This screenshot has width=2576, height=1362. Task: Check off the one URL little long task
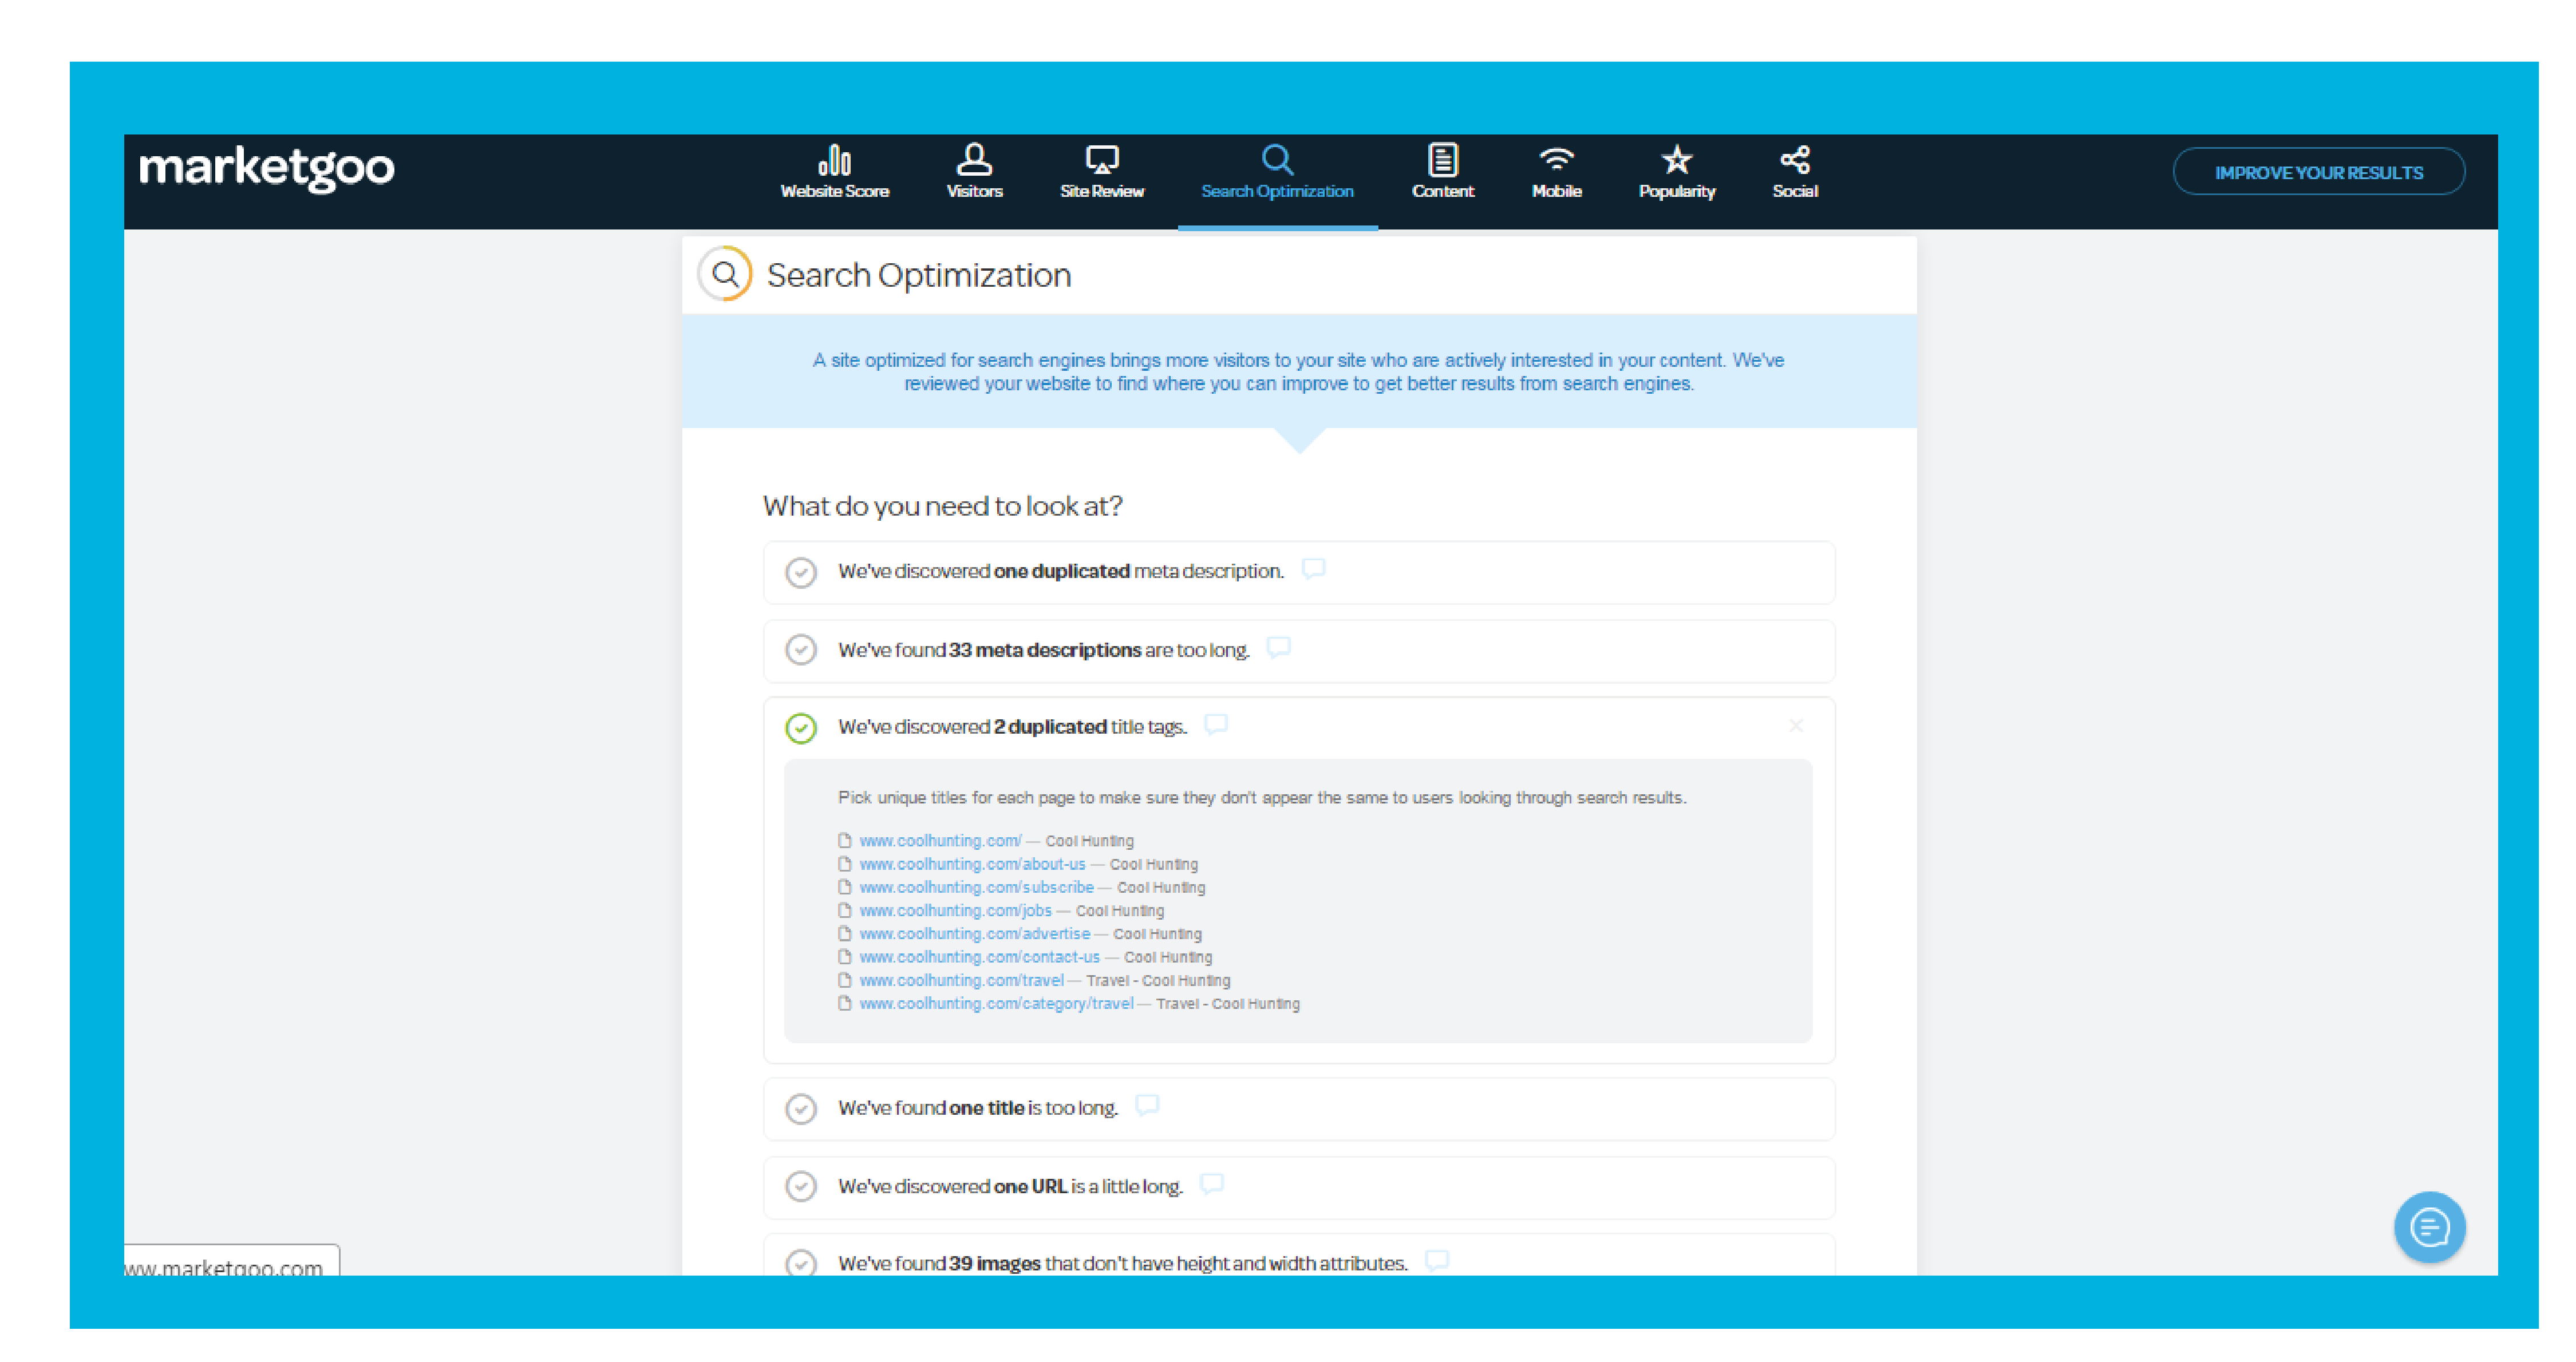point(800,1187)
